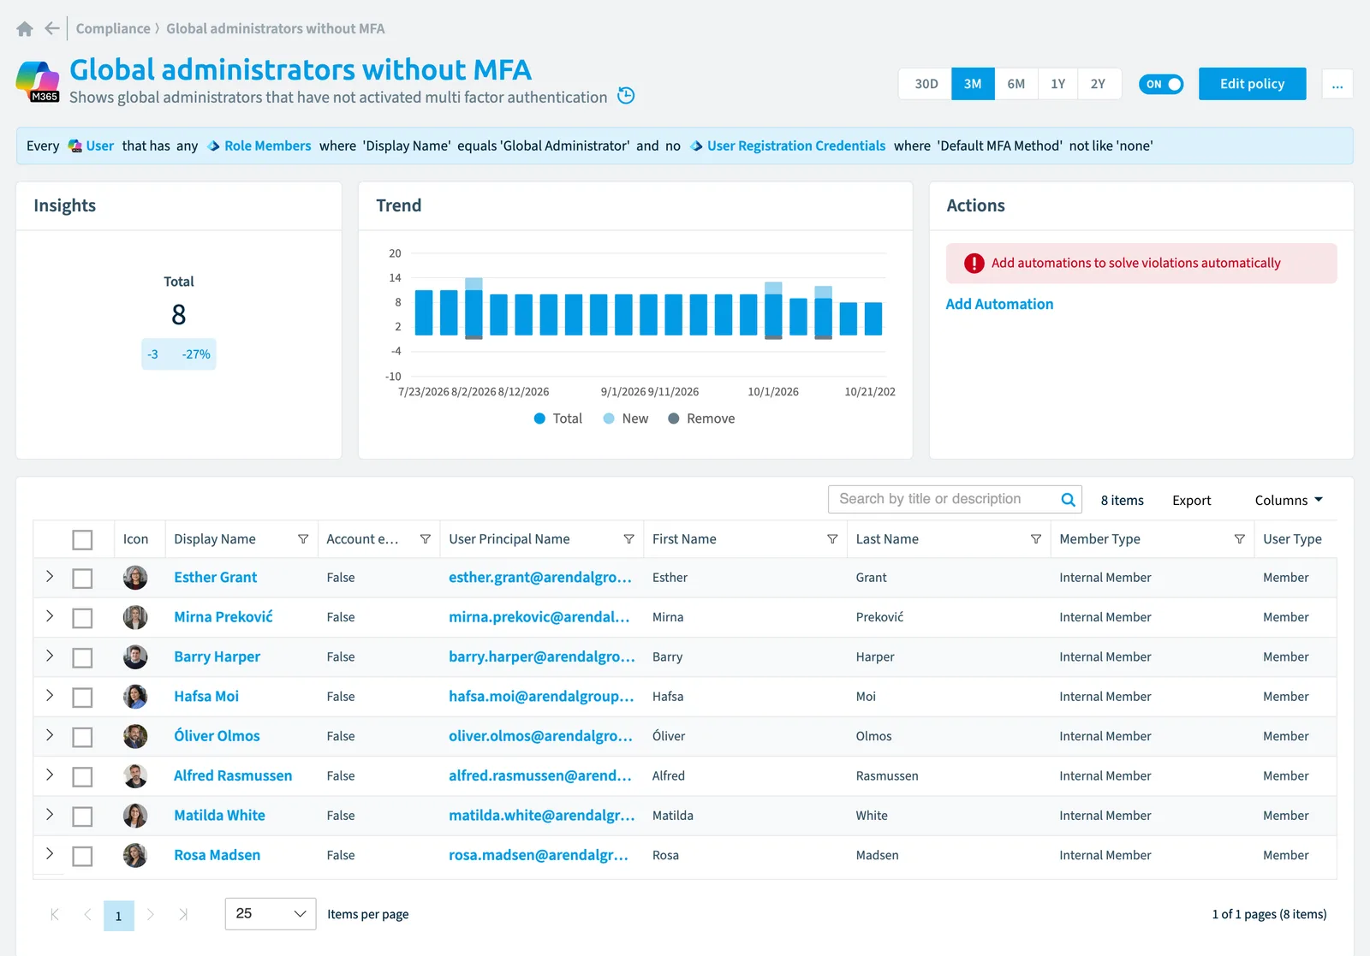This screenshot has height=956, width=1370.
Task: Expand the Óliver Olmos row
Action: click(50, 735)
